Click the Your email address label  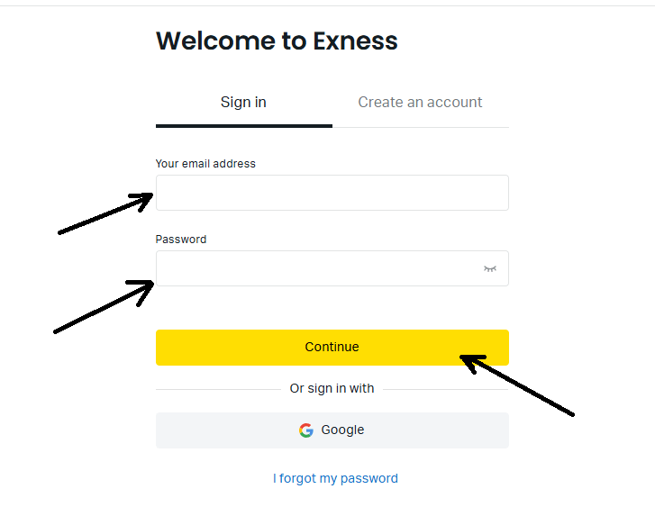point(205,164)
